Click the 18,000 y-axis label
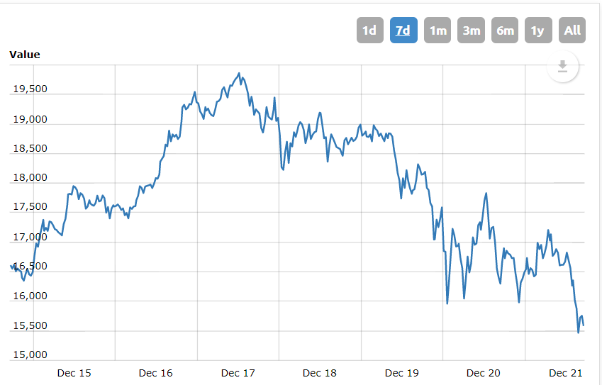This screenshot has height=385, width=602. 30,178
